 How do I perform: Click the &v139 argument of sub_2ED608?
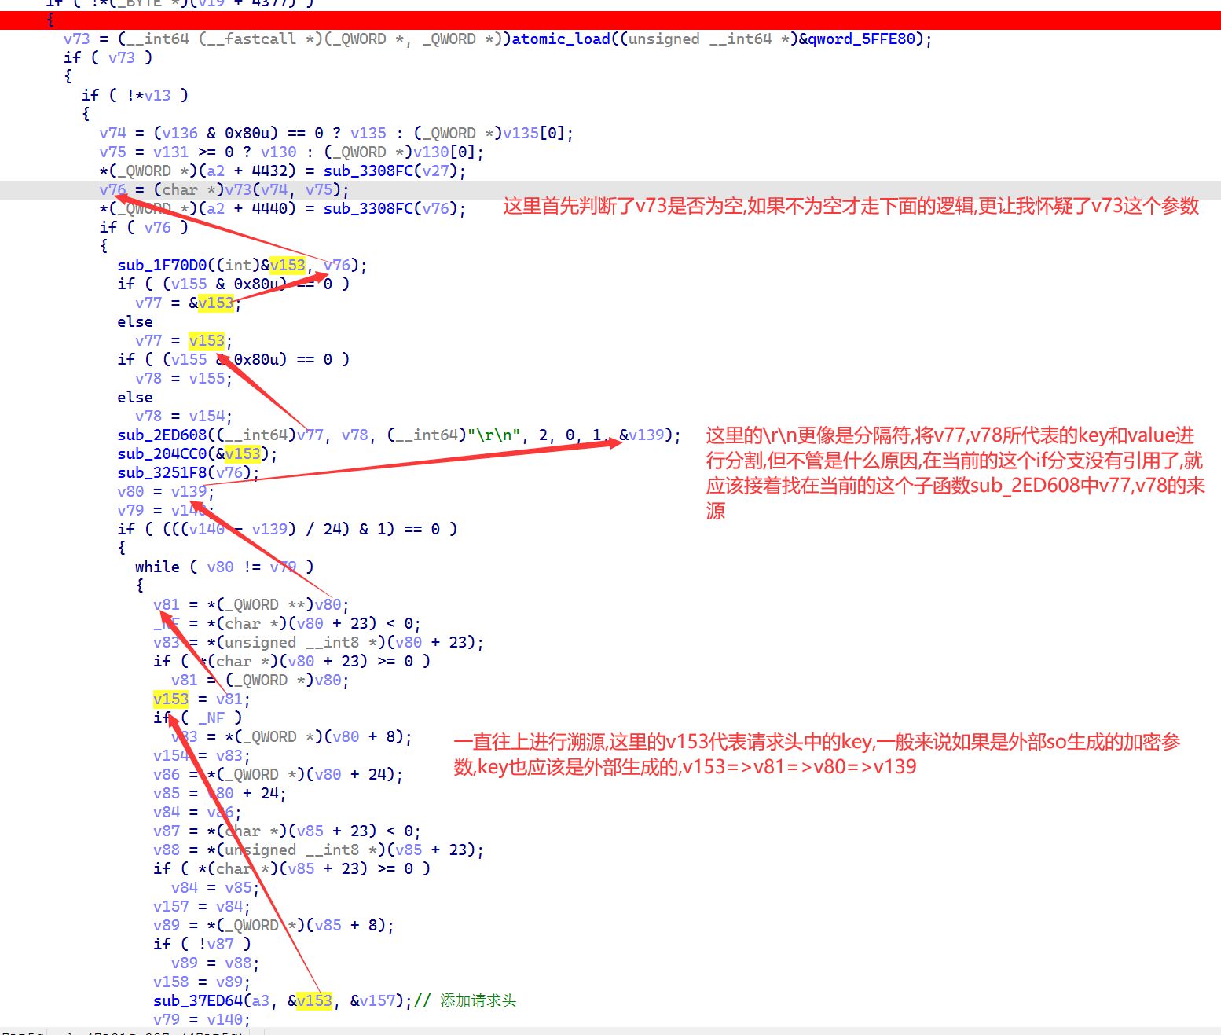click(x=645, y=435)
